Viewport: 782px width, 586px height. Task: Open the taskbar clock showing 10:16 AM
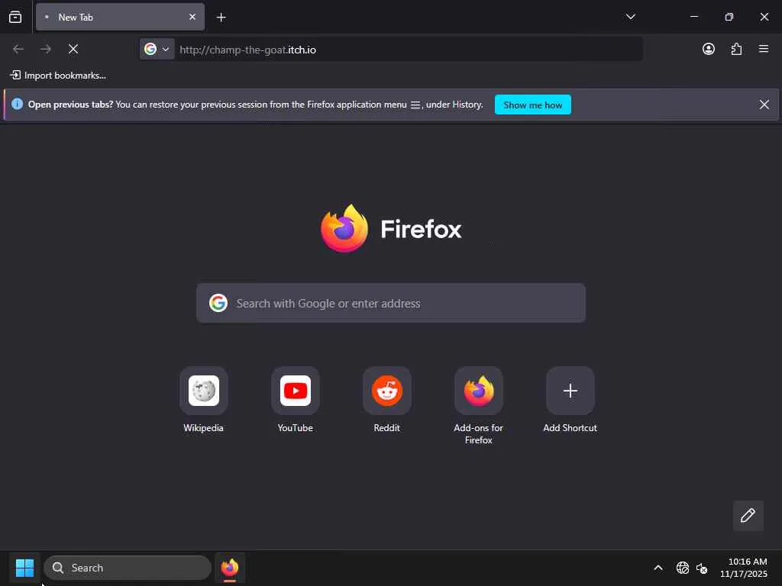pos(743,568)
